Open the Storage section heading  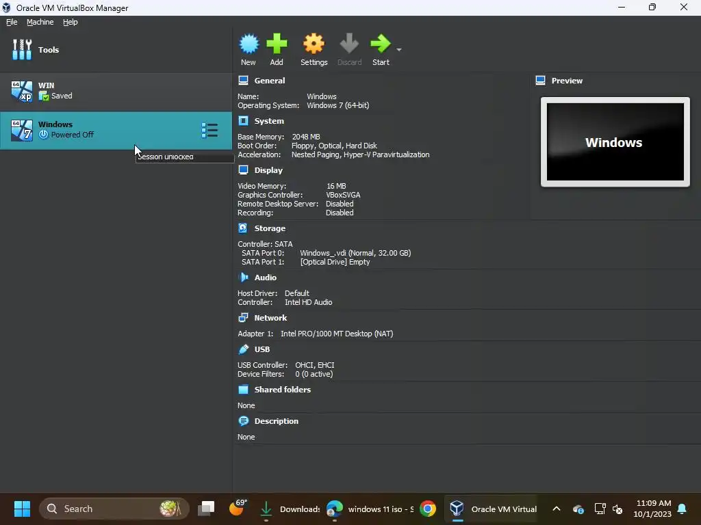[270, 228]
